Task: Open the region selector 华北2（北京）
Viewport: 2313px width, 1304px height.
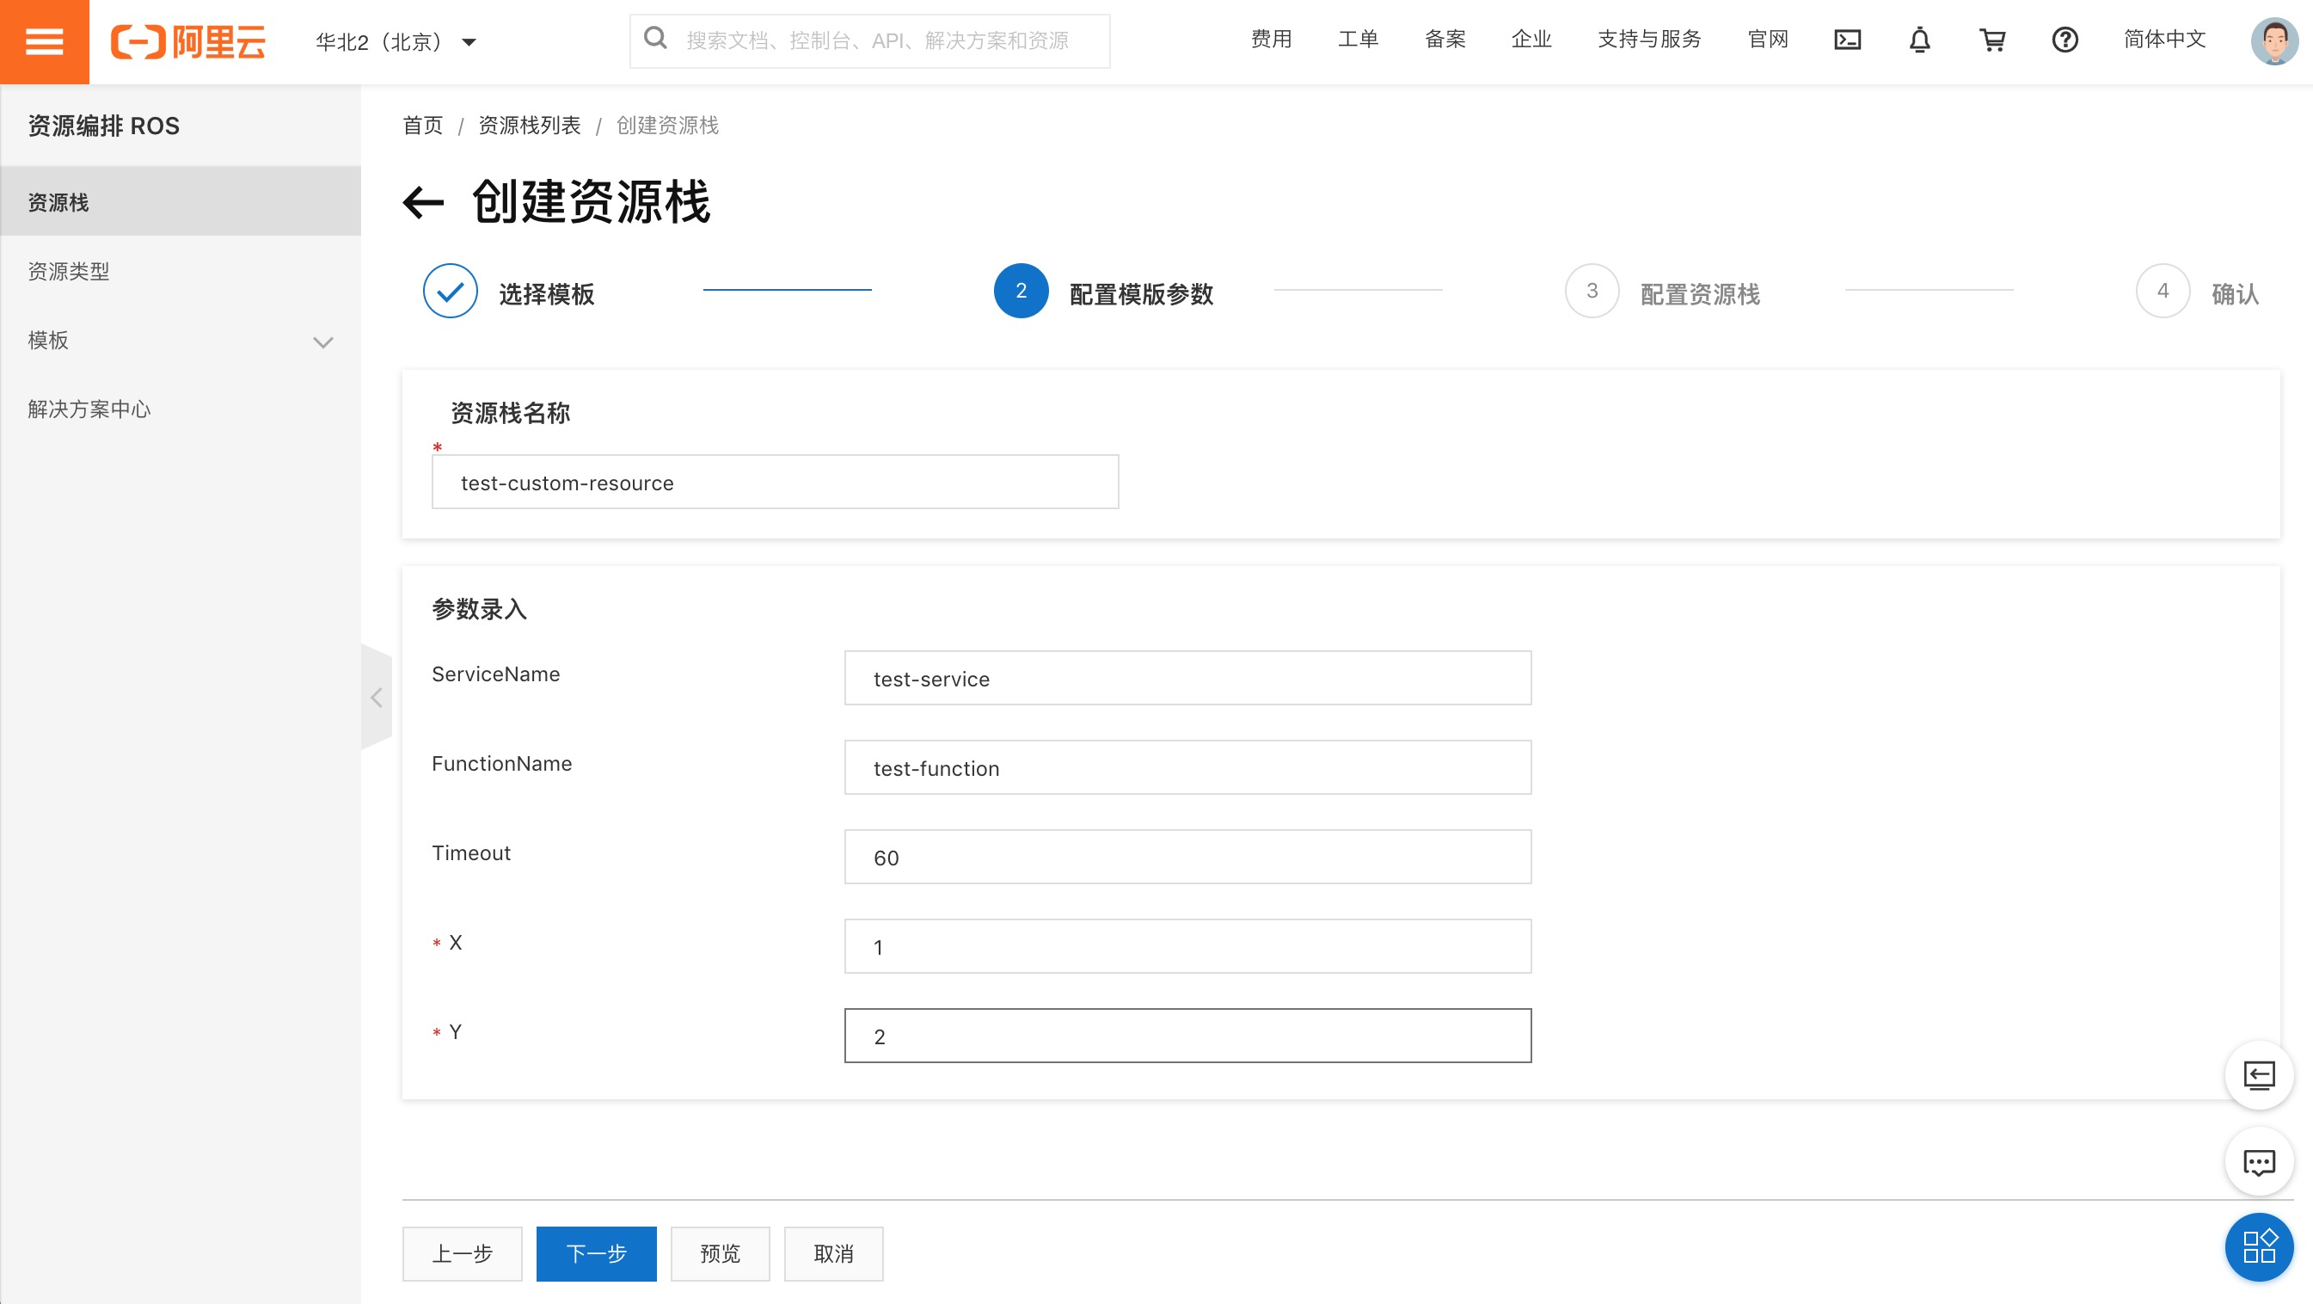Action: tap(396, 41)
